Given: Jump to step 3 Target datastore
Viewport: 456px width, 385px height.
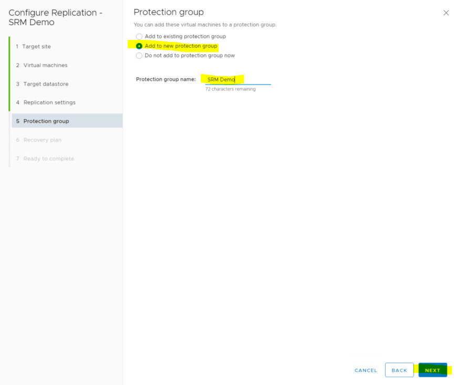Looking at the screenshot, I should click(x=46, y=84).
